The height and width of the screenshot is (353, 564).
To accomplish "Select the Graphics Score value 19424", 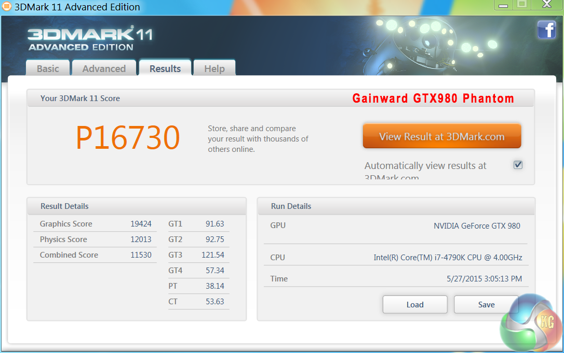I will point(141,224).
